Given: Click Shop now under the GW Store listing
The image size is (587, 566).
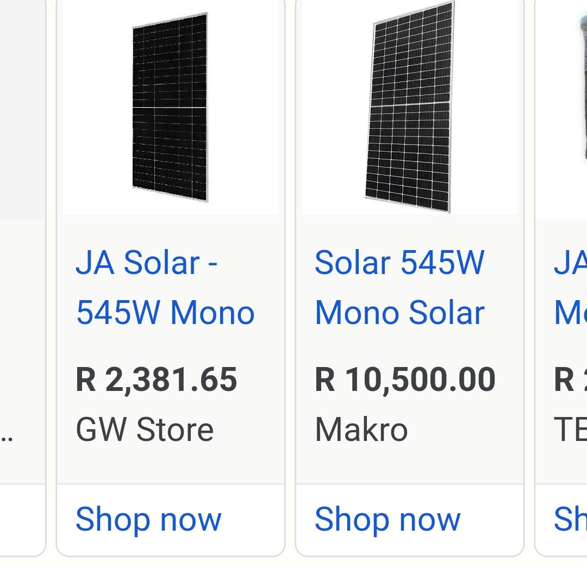Looking at the screenshot, I should point(149,518).
